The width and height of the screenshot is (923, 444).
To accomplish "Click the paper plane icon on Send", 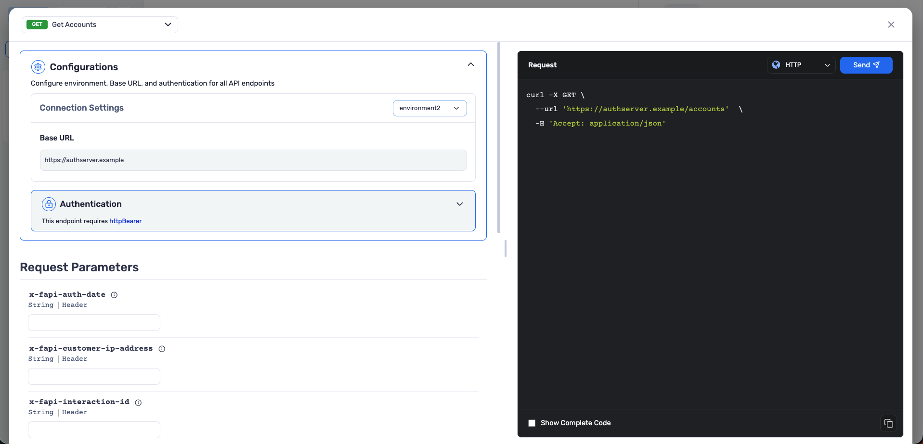I will pos(876,64).
